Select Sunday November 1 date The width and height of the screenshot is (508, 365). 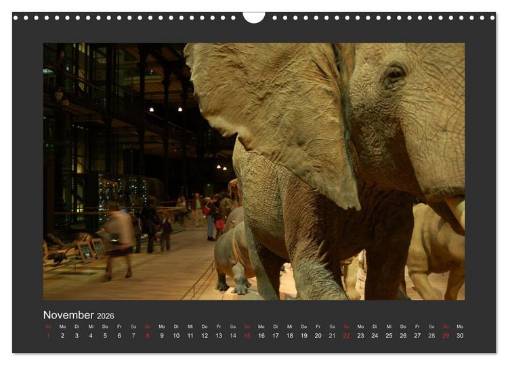point(48,336)
